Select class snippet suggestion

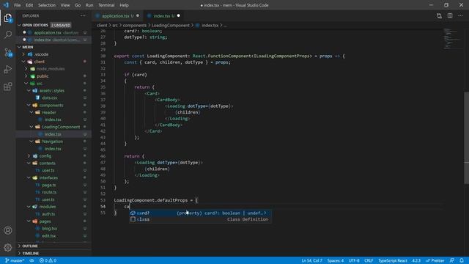pos(200,219)
